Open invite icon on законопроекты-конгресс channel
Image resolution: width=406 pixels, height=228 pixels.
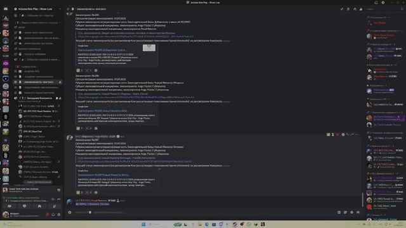click(60, 82)
